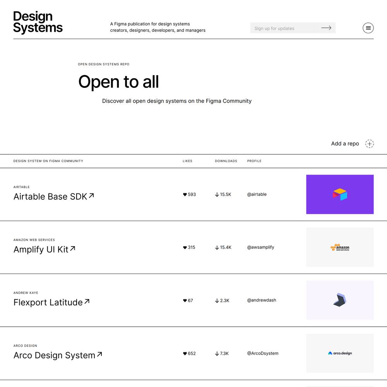Click the download arrow icon for 7.3K
The height and width of the screenshot is (387, 387).
[217, 353]
